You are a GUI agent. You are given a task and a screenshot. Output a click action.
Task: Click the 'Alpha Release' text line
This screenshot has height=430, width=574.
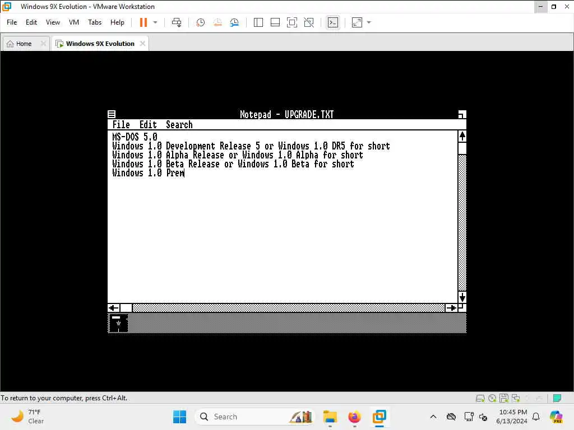pos(238,155)
